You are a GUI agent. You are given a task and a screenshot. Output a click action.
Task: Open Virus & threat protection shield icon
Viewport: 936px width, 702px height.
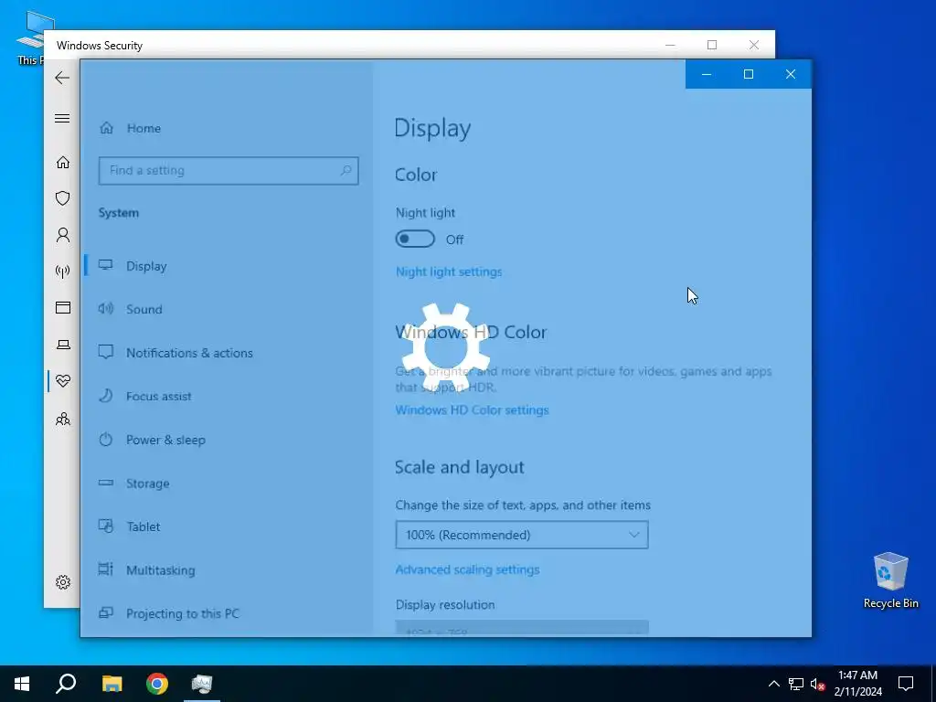63,198
